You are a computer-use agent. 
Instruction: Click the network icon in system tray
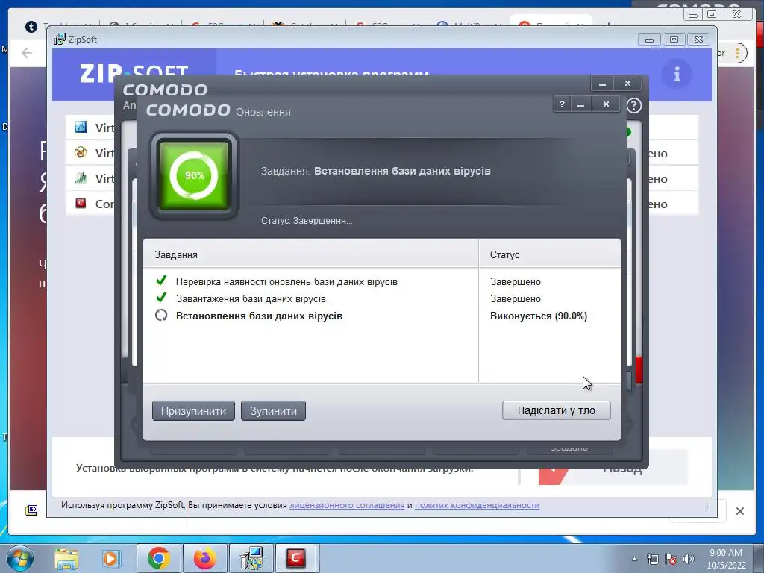coord(652,559)
